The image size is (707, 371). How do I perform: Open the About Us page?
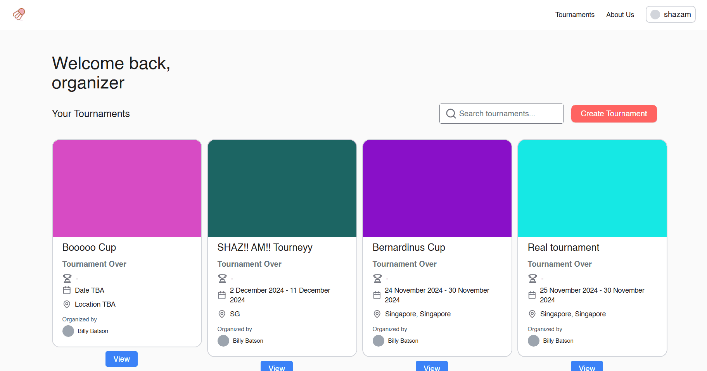(x=620, y=15)
